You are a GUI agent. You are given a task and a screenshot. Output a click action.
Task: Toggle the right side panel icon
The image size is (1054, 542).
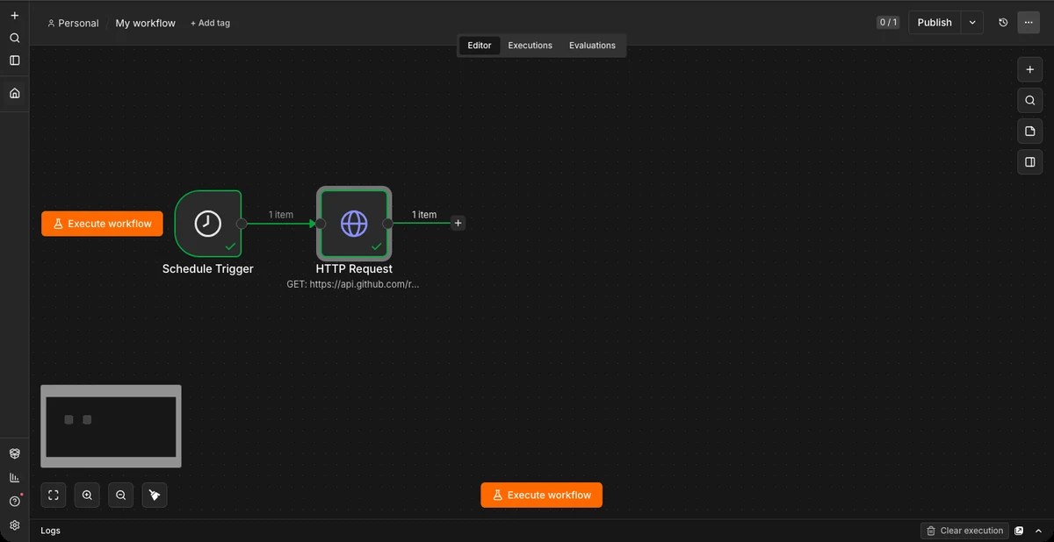[1030, 162]
